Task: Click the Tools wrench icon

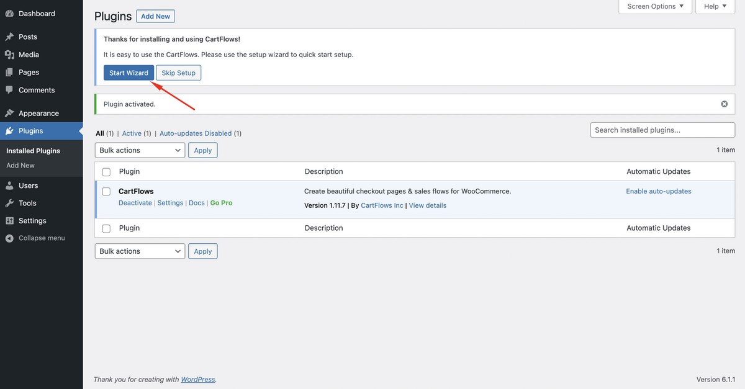Action: 9,203
